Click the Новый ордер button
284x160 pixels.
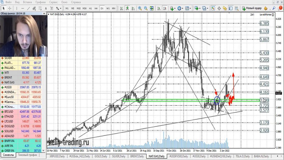coord(252,8)
